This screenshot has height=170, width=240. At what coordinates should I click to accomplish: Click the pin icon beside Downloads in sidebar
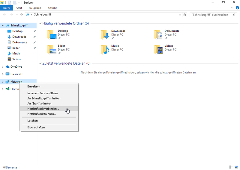pyautogui.click(x=34, y=37)
